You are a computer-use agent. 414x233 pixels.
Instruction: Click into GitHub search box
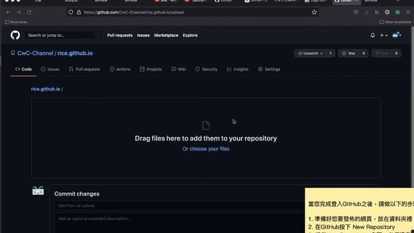[x=63, y=35]
